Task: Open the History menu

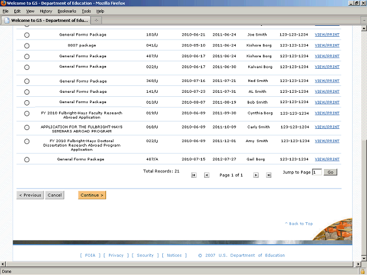Action: [x=46, y=11]
